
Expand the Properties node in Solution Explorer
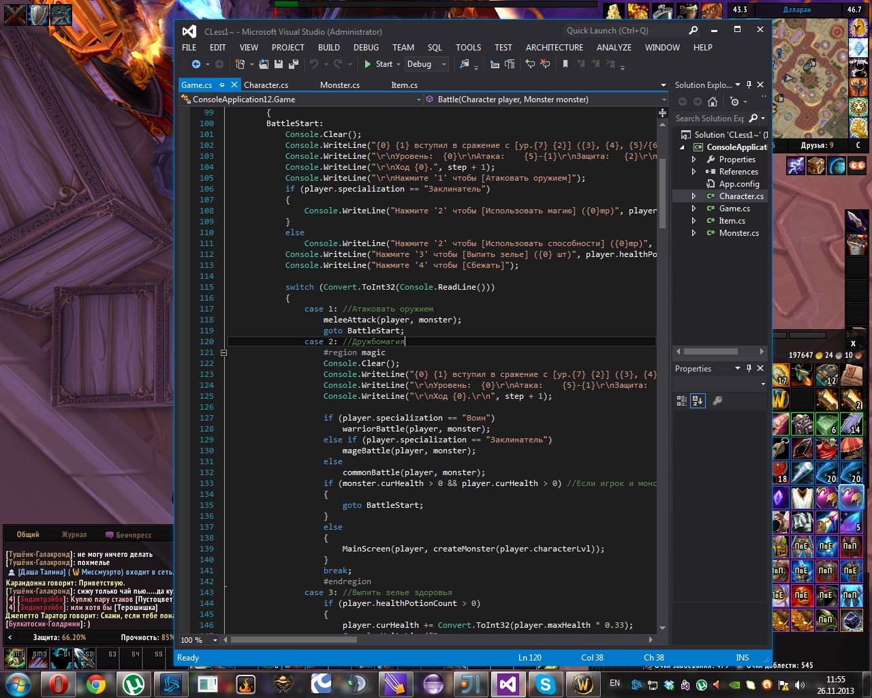click(x=694, y=160)
